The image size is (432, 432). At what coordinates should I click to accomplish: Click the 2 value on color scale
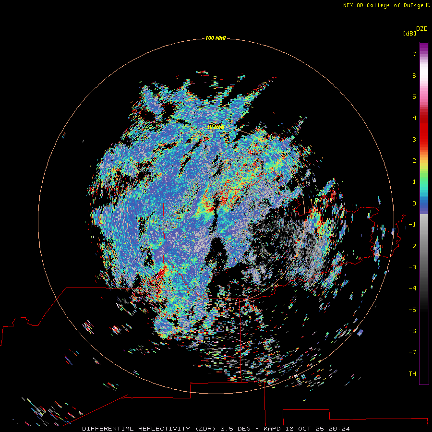pyautogui.click(x=414, y=161)
